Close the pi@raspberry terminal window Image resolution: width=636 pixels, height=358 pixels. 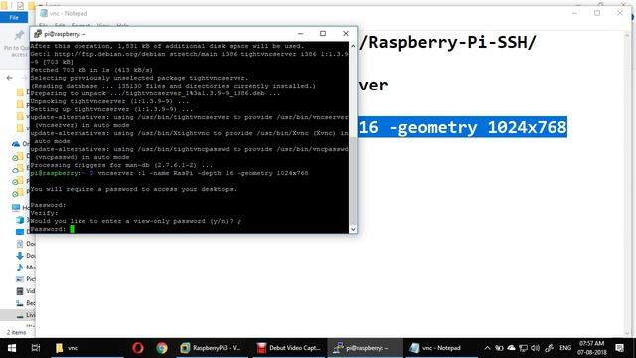point(346,33)
